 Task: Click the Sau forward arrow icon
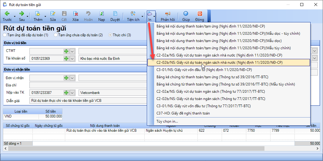pos(22,14)
